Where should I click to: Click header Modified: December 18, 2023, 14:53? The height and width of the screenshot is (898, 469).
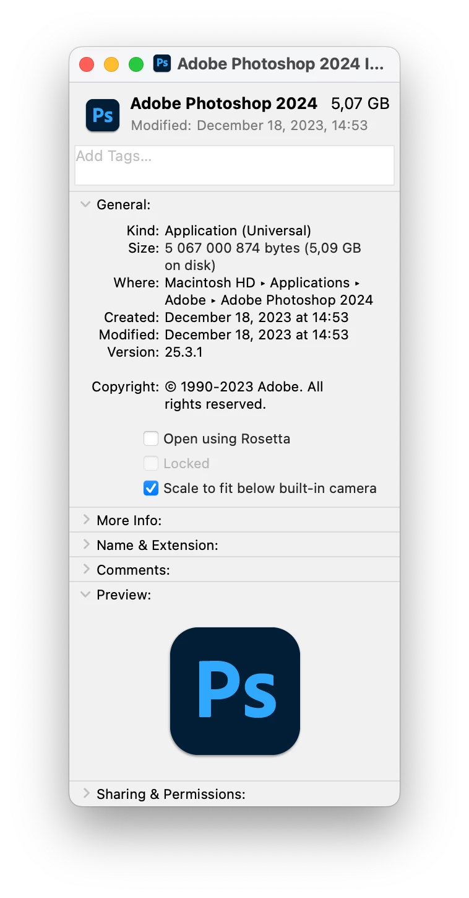click(x=249, y=126)
